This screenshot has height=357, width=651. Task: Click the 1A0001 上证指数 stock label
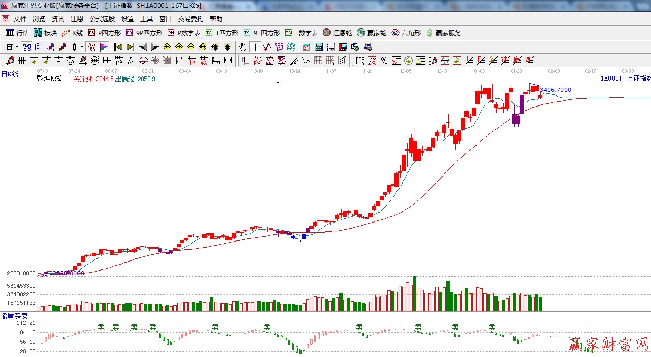(x=625, y=79)
